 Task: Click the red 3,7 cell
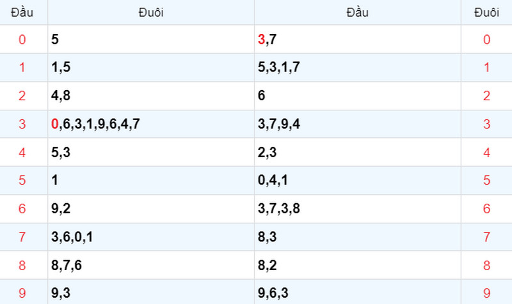358,40
